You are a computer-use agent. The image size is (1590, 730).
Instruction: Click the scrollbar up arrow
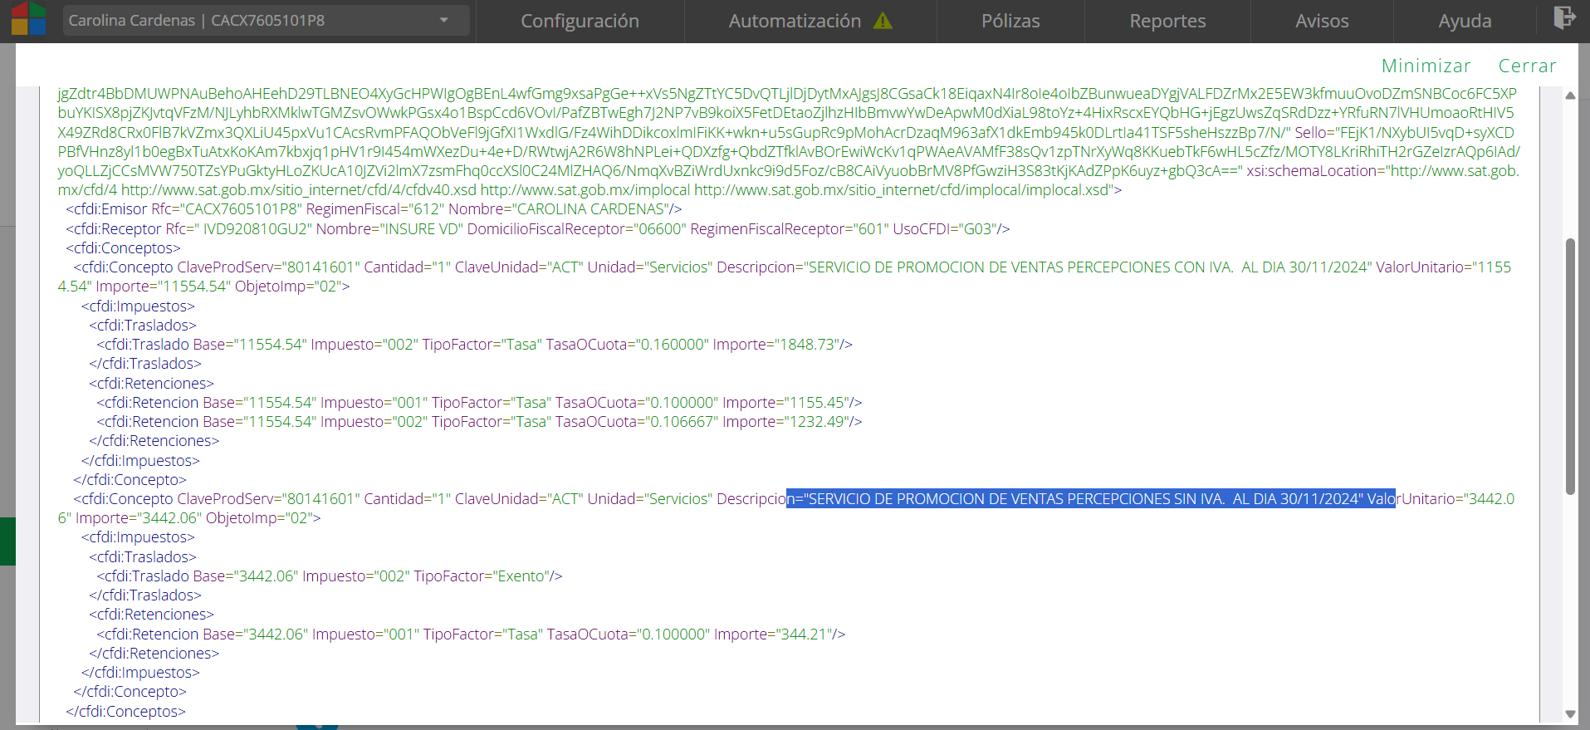(x=1570, y=96)
